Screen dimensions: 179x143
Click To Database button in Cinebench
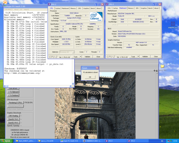pyautogui.click(x=13, y=95)
